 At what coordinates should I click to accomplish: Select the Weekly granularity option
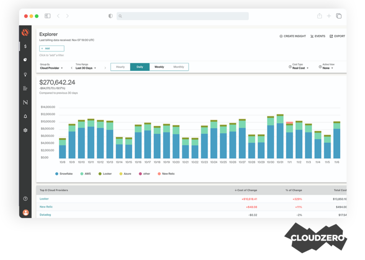[159, 67]
